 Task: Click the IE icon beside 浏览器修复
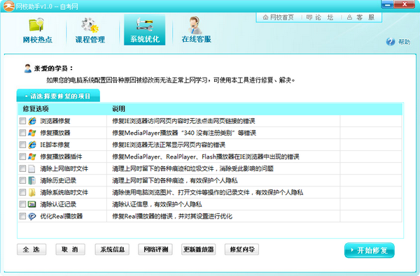coord(32,121)
